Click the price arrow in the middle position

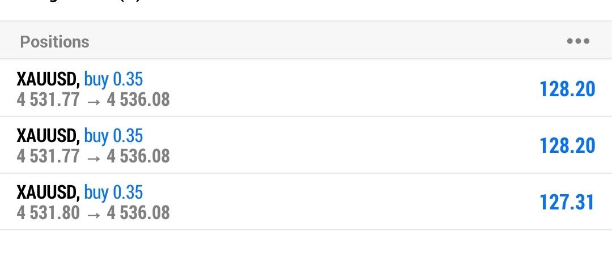(93, 157)
